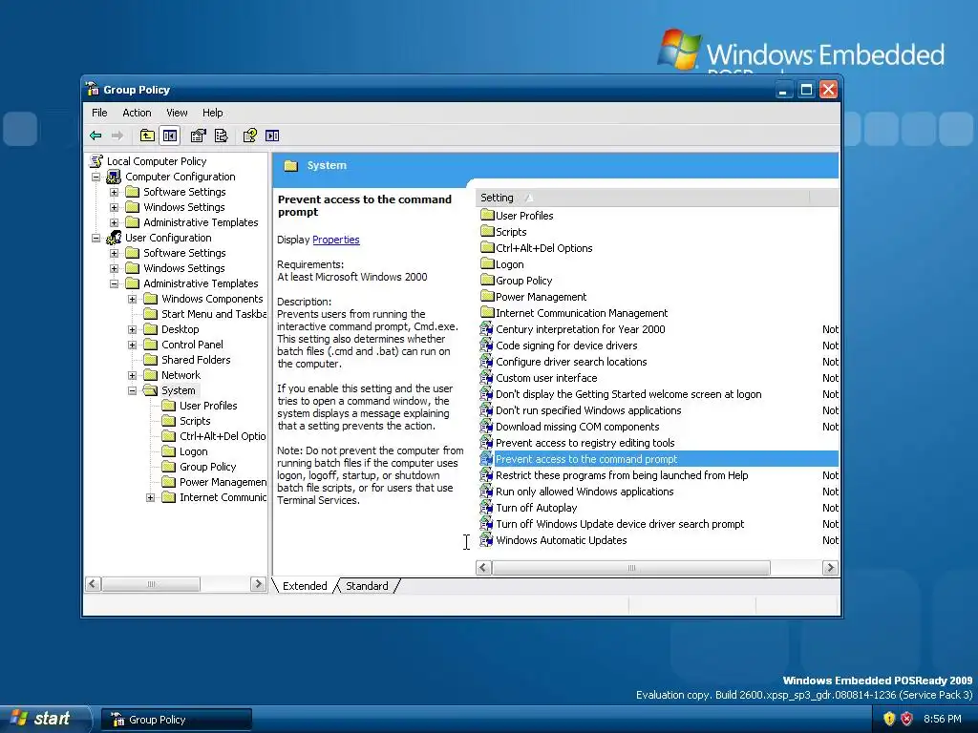Switch to the Extended tab
The width and height of the screenshot is (978, 733).
(x=305, y=586)
